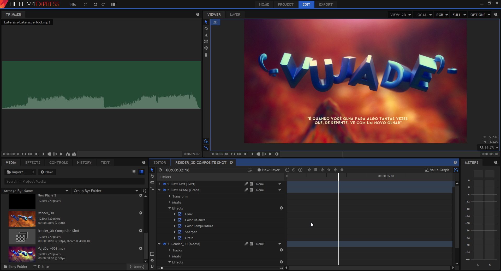Disable the Color Balance effect checkbox
The width and height of the screenshot is (501, 271).
(x=180, y=220)
